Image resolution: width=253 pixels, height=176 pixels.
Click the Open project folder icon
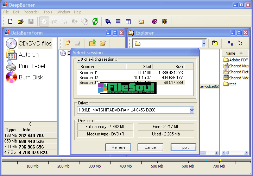point(21,22)
